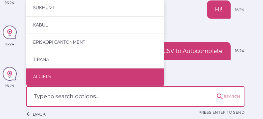The image size is (263, 119).
Task: Click the lower chatbot avatar icon
Action: click(x=10, y=74)
